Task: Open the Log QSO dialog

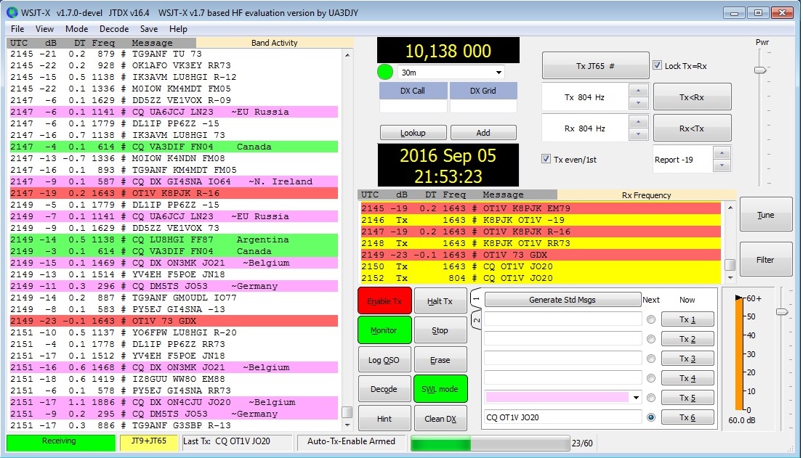Action: (x=384, y=359)
